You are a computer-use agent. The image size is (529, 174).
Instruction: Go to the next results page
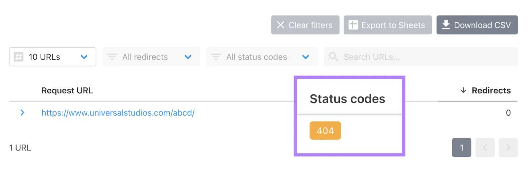(508, 148)
